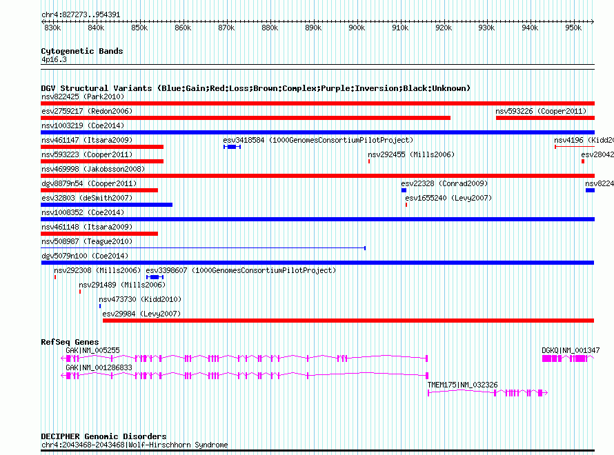614x455 pixels.
Task: Select the dgv8879n54 red loss bar
Action: pos(99,190)
